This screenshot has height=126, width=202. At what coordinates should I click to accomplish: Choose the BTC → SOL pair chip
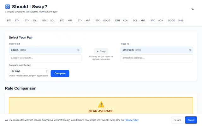(x=48, y=20)
